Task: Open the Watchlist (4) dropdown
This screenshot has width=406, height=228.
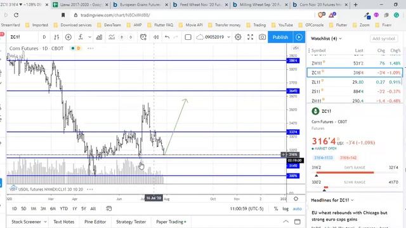Action: [326, 39]
